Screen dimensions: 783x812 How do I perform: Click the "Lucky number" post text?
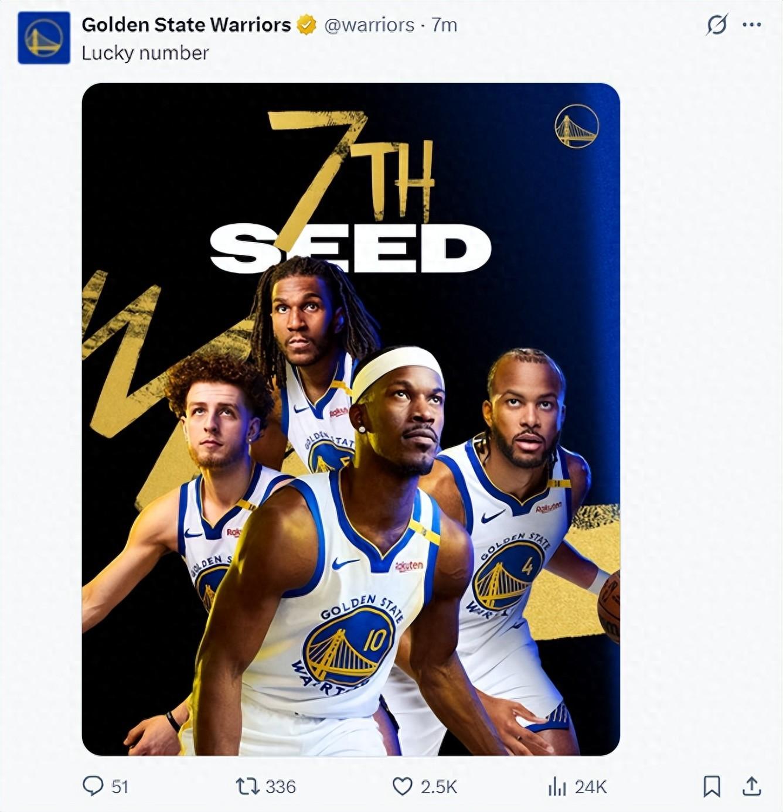click(145, 53)
